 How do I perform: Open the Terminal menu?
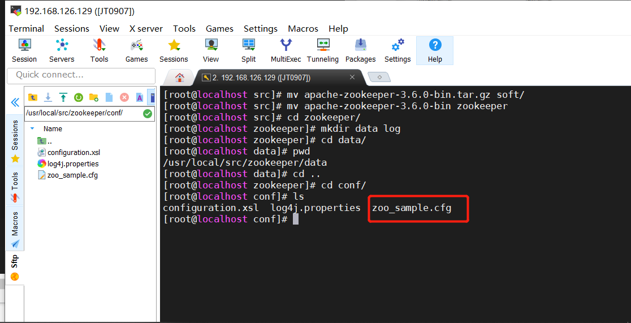pyautogui.click(x=27, y=29)
